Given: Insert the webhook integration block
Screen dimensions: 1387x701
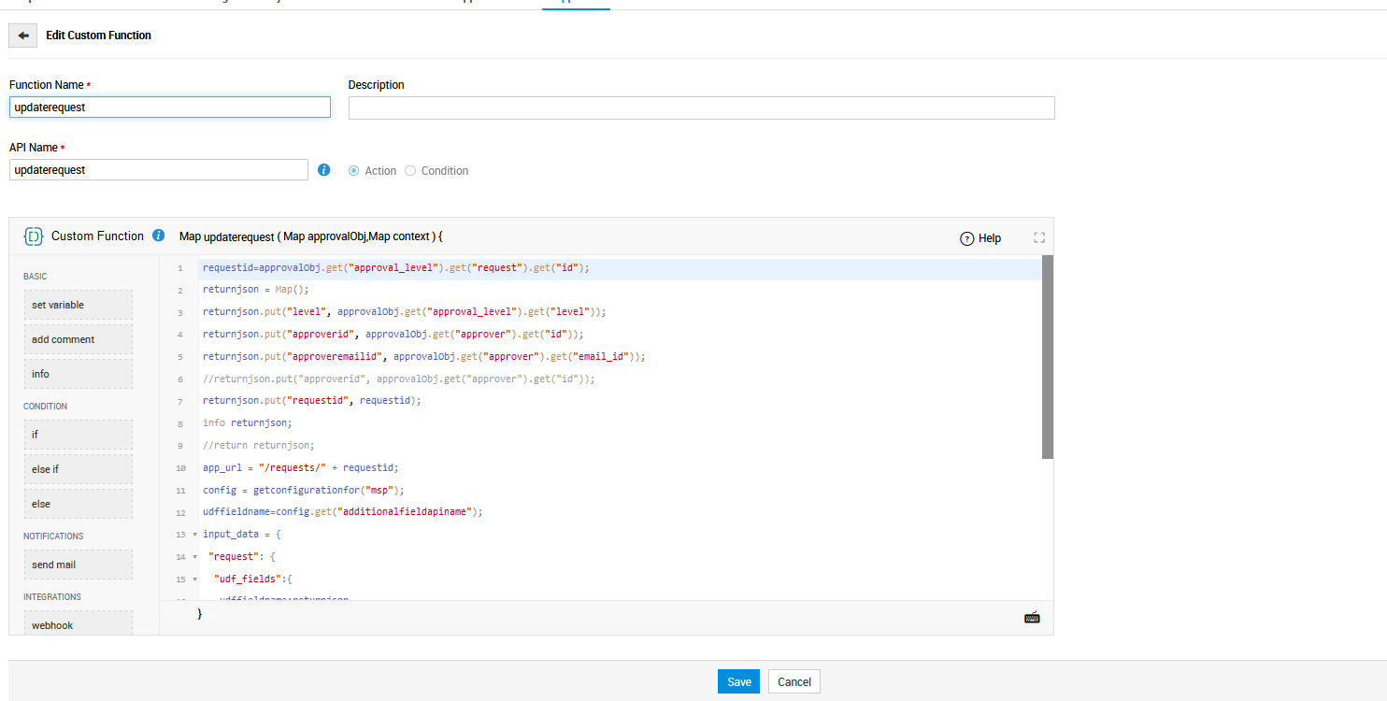Looking at the screenshot, I should click(79, 623).
